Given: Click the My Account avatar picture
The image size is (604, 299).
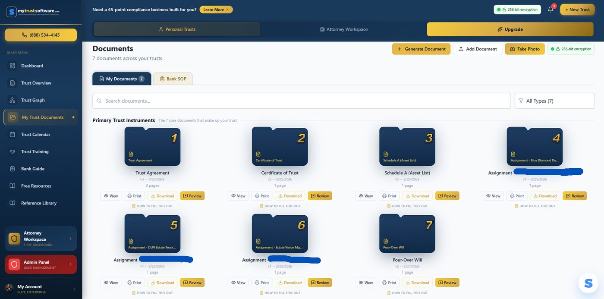Looking at the screenshot, I should coord(9,288).
